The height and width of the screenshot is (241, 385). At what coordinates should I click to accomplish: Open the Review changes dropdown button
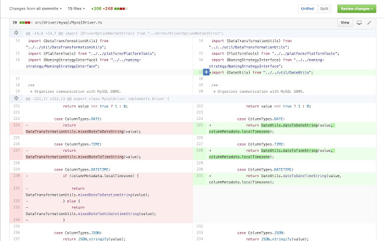[x=357, y=8]
